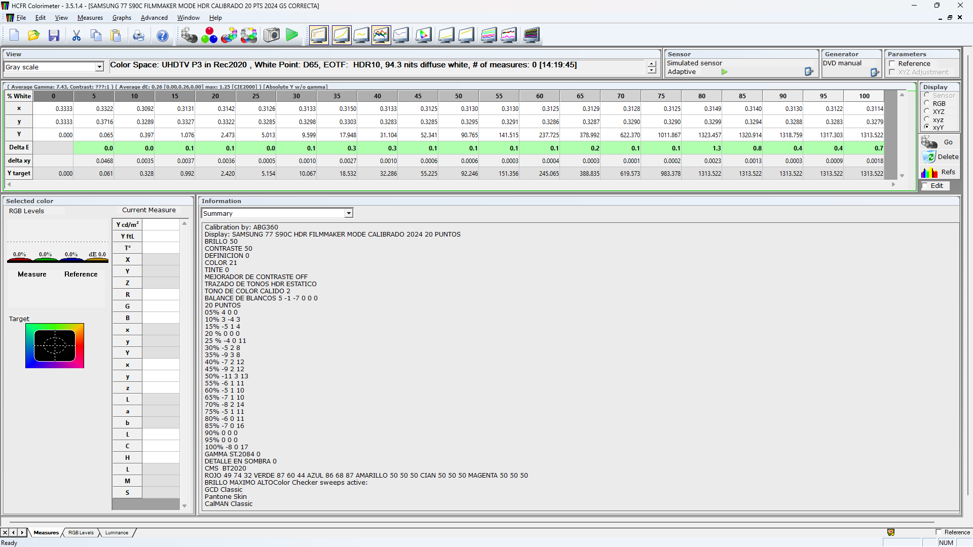The image size is (973, 547).
Task: Start the grayscale measurement sweep
Action: click(x=189, y=35)
